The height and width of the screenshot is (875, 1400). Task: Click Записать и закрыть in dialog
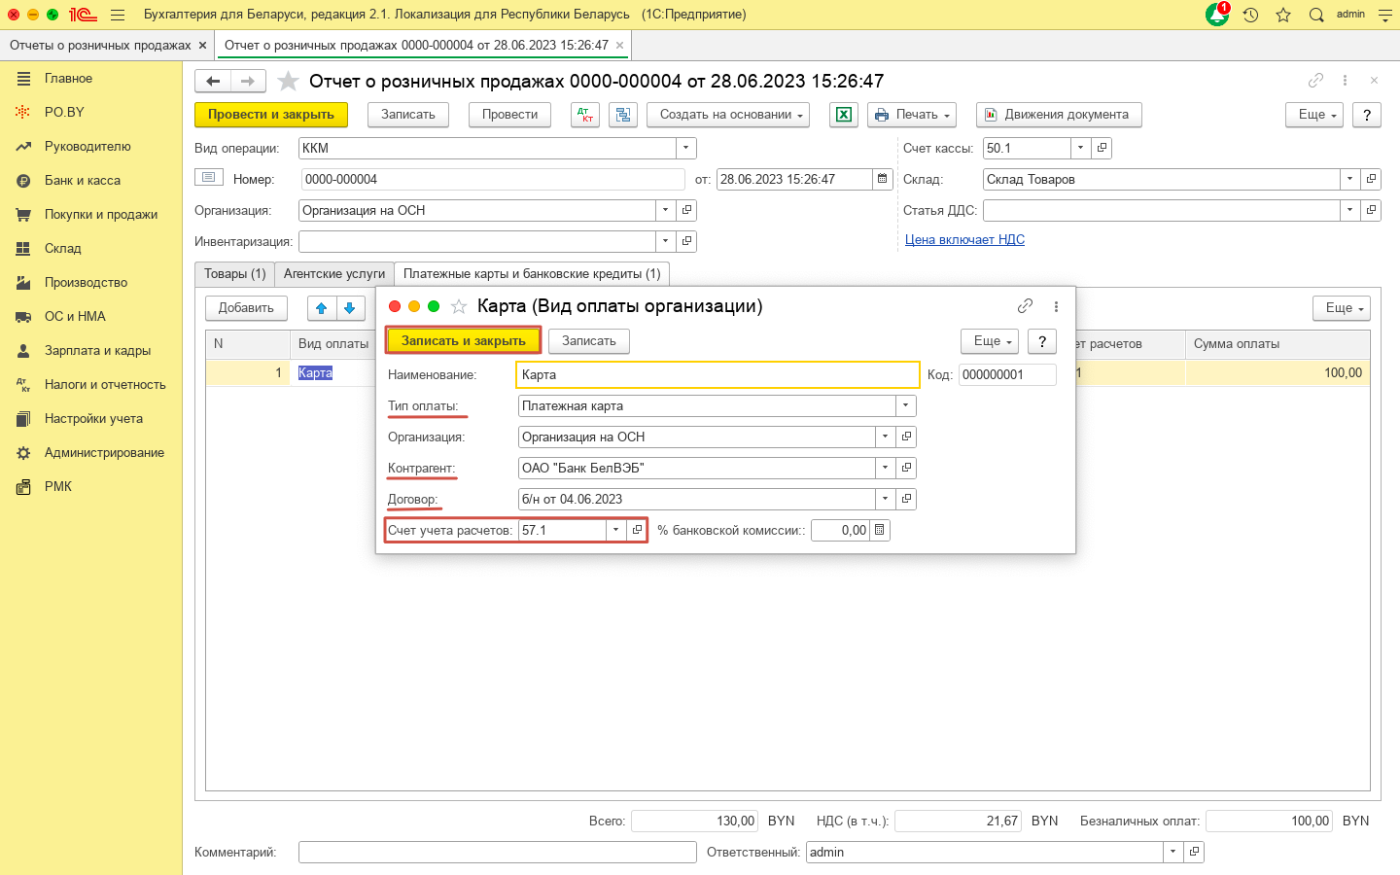[x=463, y=340]
